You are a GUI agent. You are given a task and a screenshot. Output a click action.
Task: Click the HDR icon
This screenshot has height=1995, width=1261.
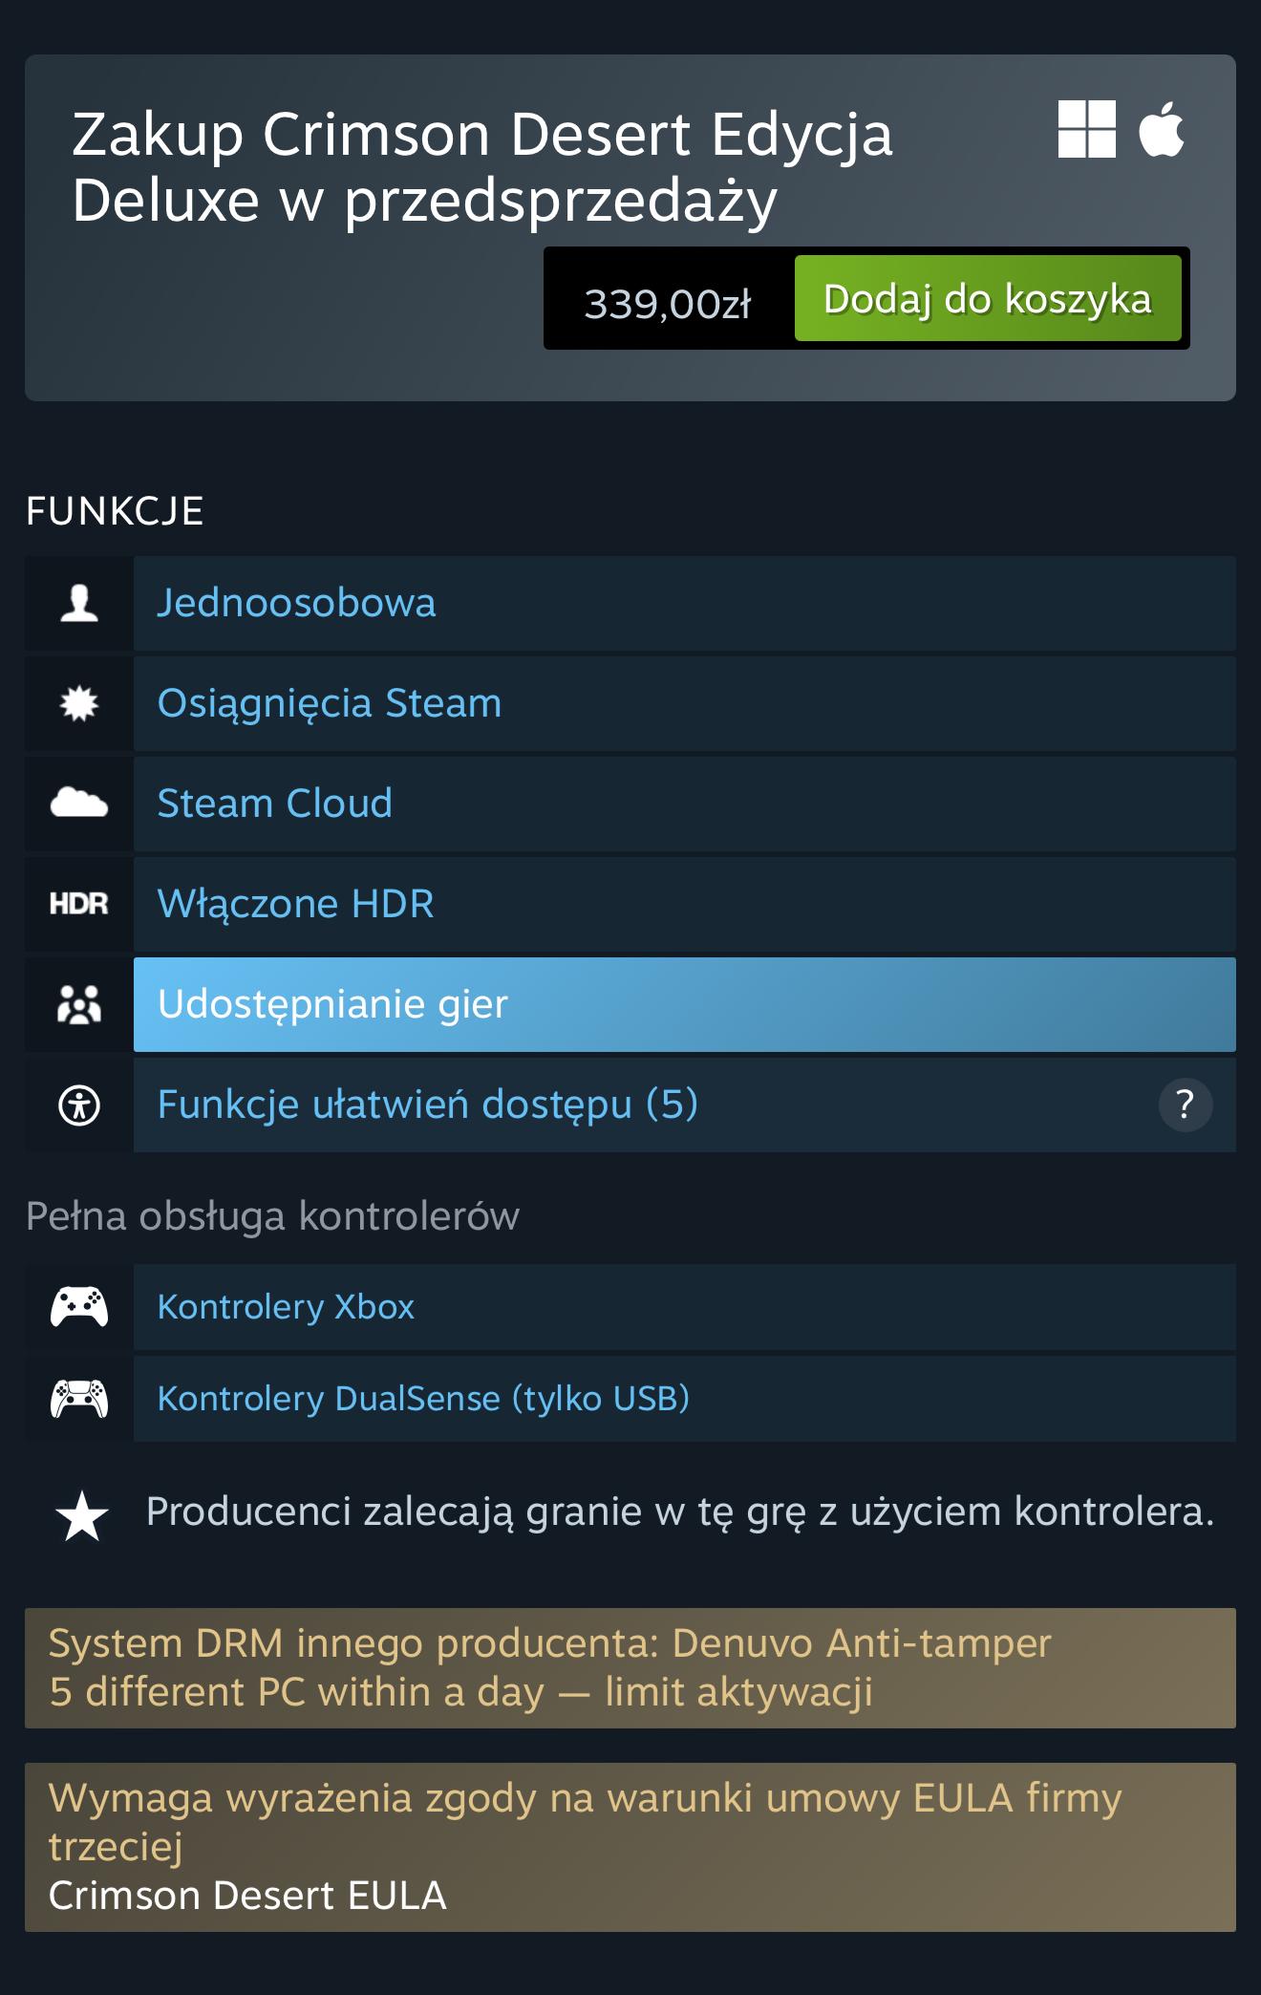click(79, 904)
